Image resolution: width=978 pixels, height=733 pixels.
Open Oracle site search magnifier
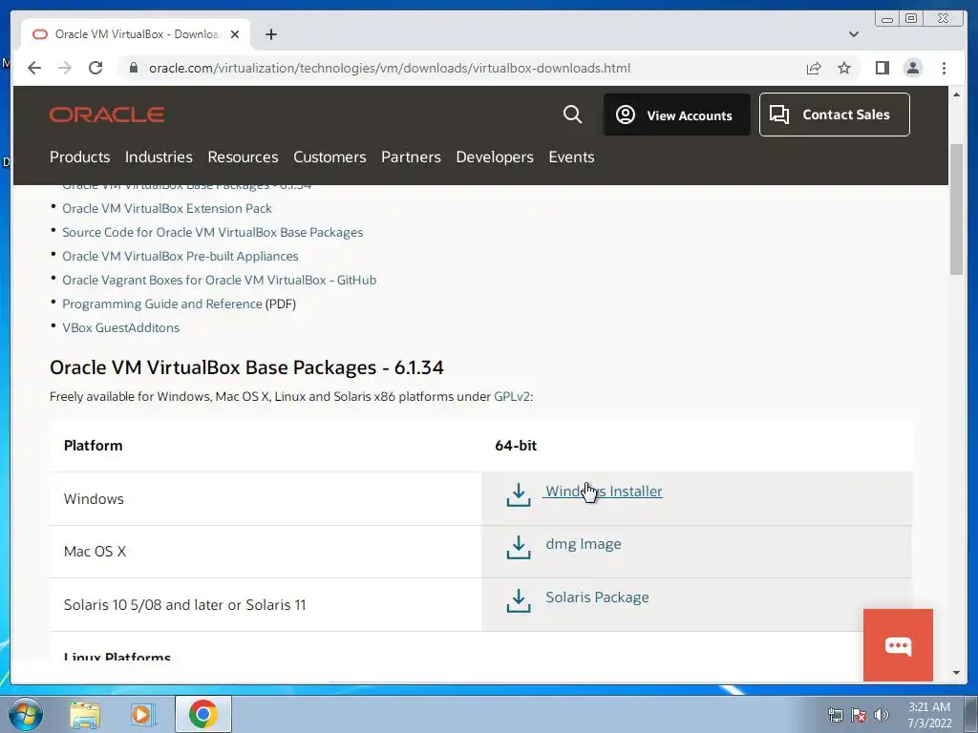(x=572, y=115)
